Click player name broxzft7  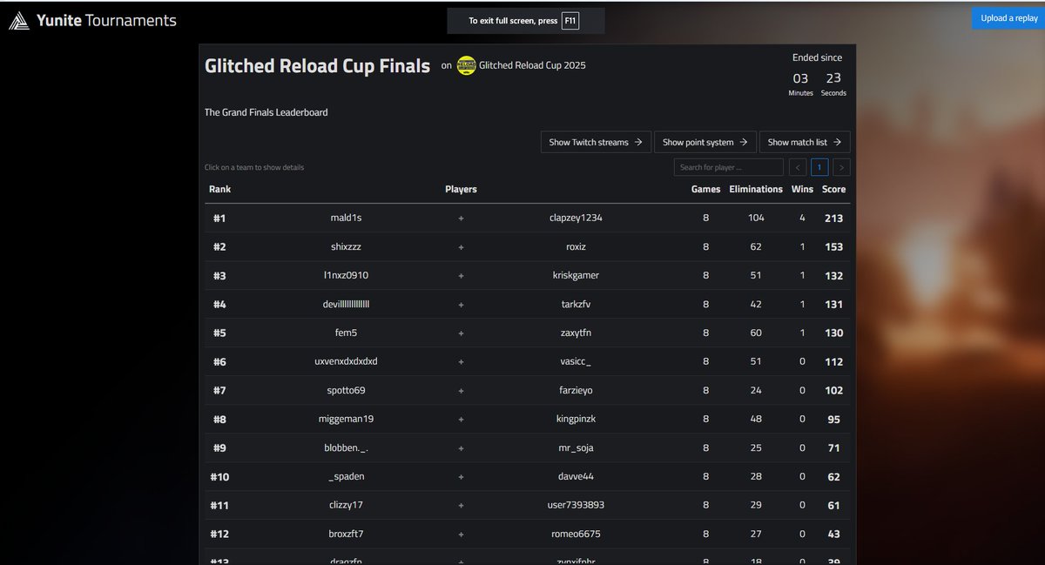coord(347,534)
